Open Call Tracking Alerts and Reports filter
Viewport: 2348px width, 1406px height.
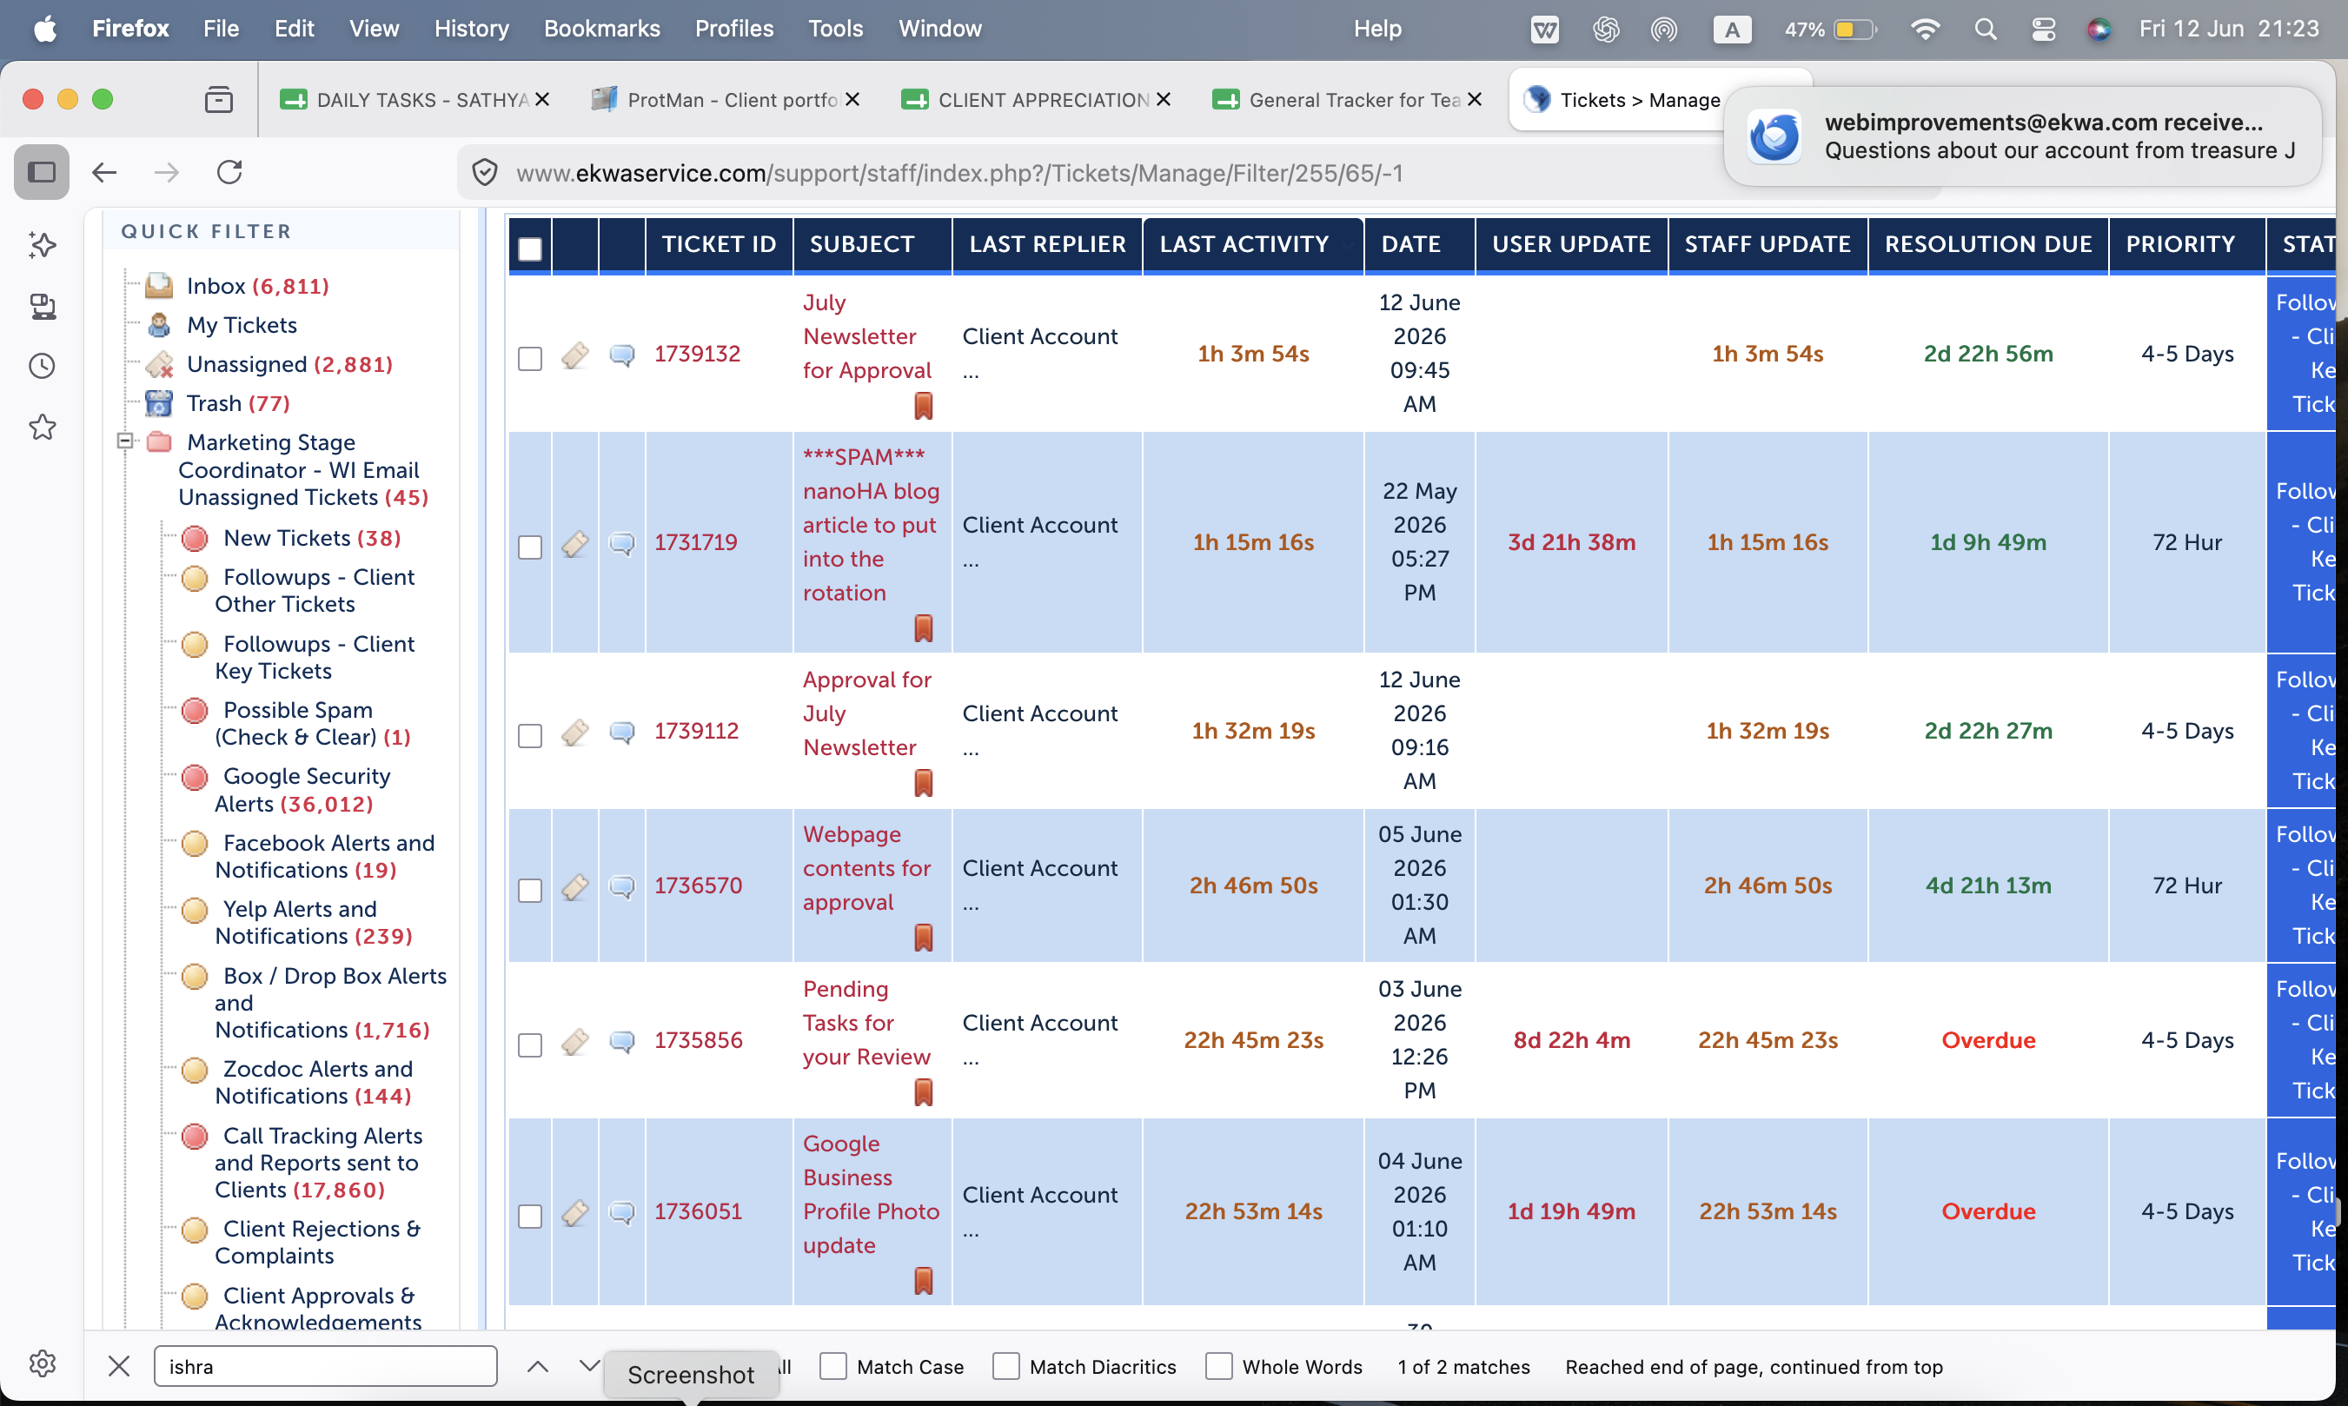tap(318, 1163)
